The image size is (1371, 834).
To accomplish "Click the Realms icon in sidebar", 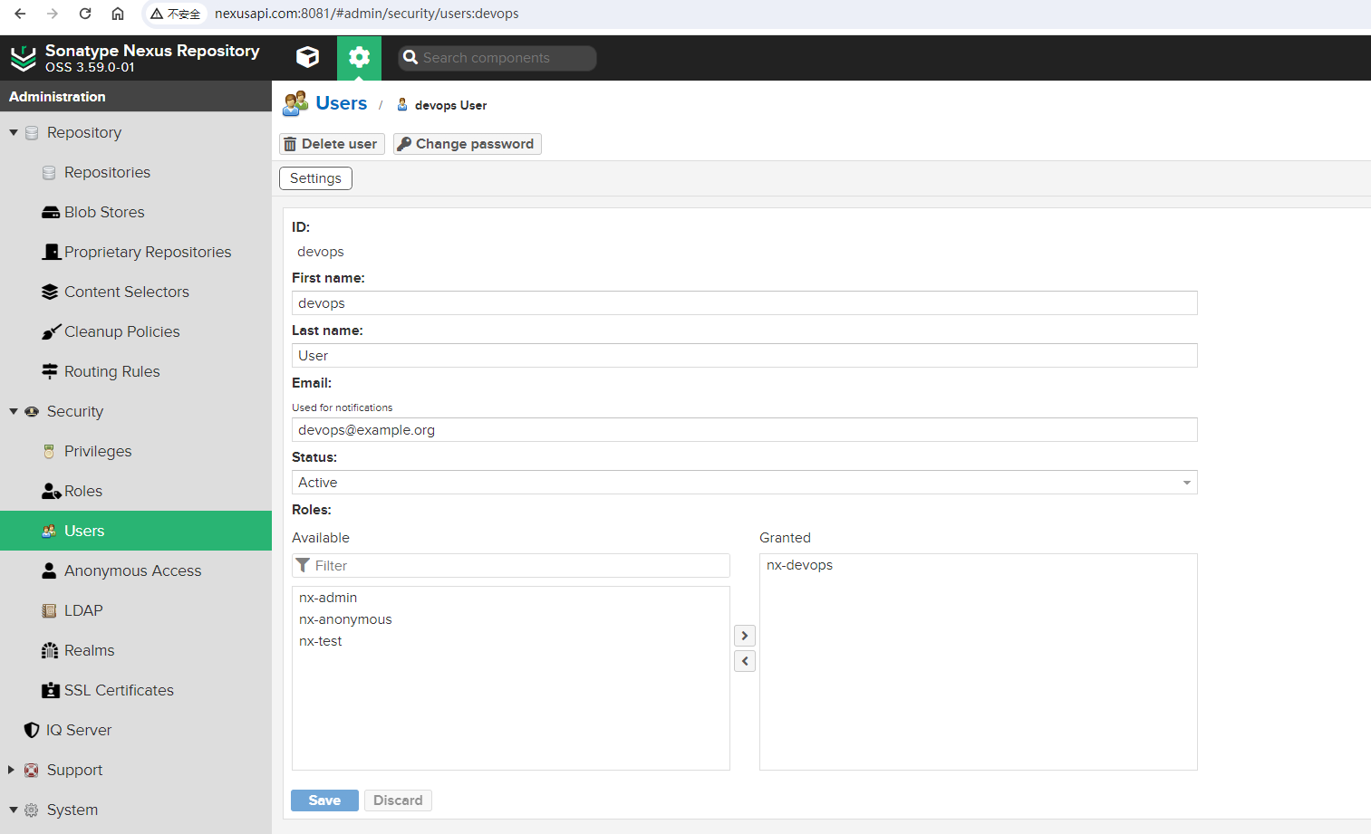I will click(x=50, y=650).
